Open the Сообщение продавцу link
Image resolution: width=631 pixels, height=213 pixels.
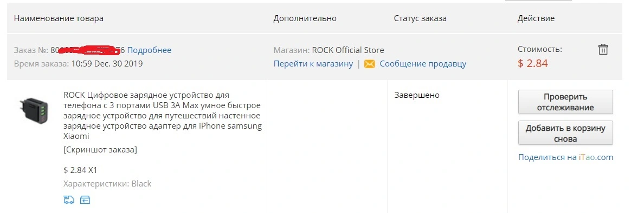pos(423,64)
